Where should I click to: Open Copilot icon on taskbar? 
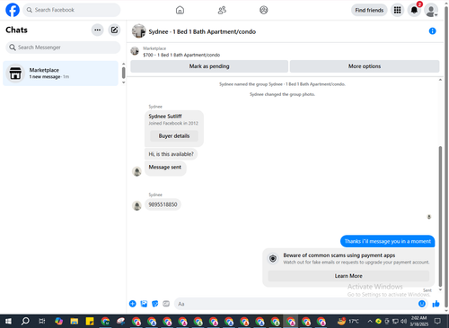(58, 321)
